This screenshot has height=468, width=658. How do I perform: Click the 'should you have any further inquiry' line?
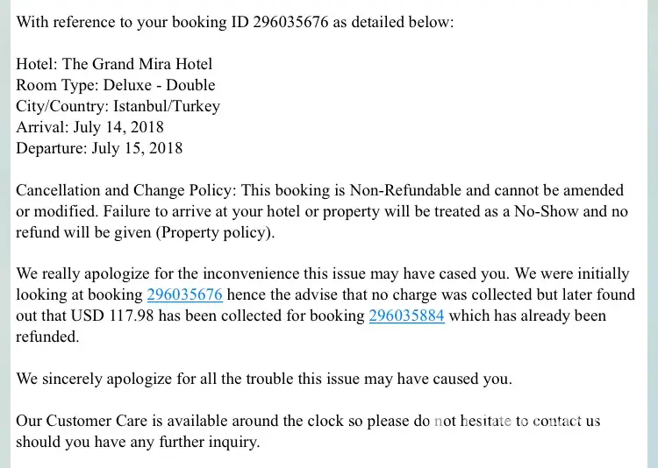[138, 442]
